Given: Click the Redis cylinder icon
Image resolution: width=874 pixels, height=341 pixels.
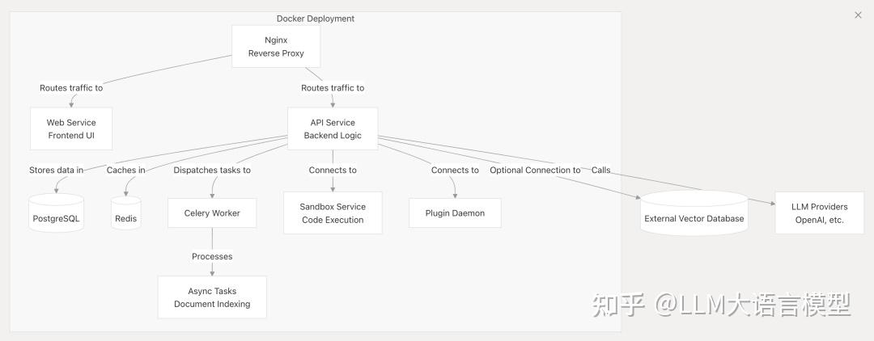Looking at the screenshot, I should click(x=125, y=214).
